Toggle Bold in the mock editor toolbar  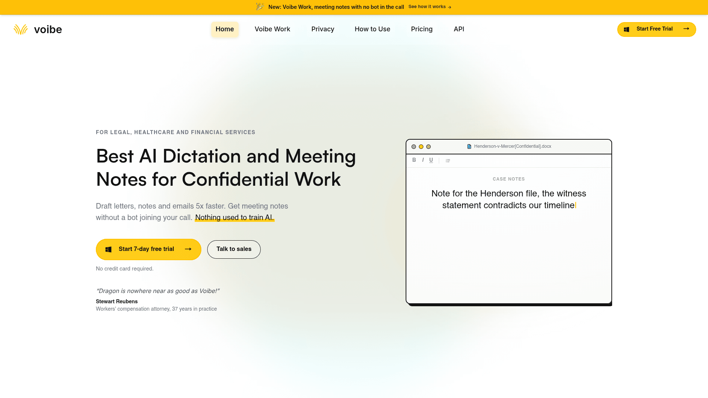click(x=414, y=160)
